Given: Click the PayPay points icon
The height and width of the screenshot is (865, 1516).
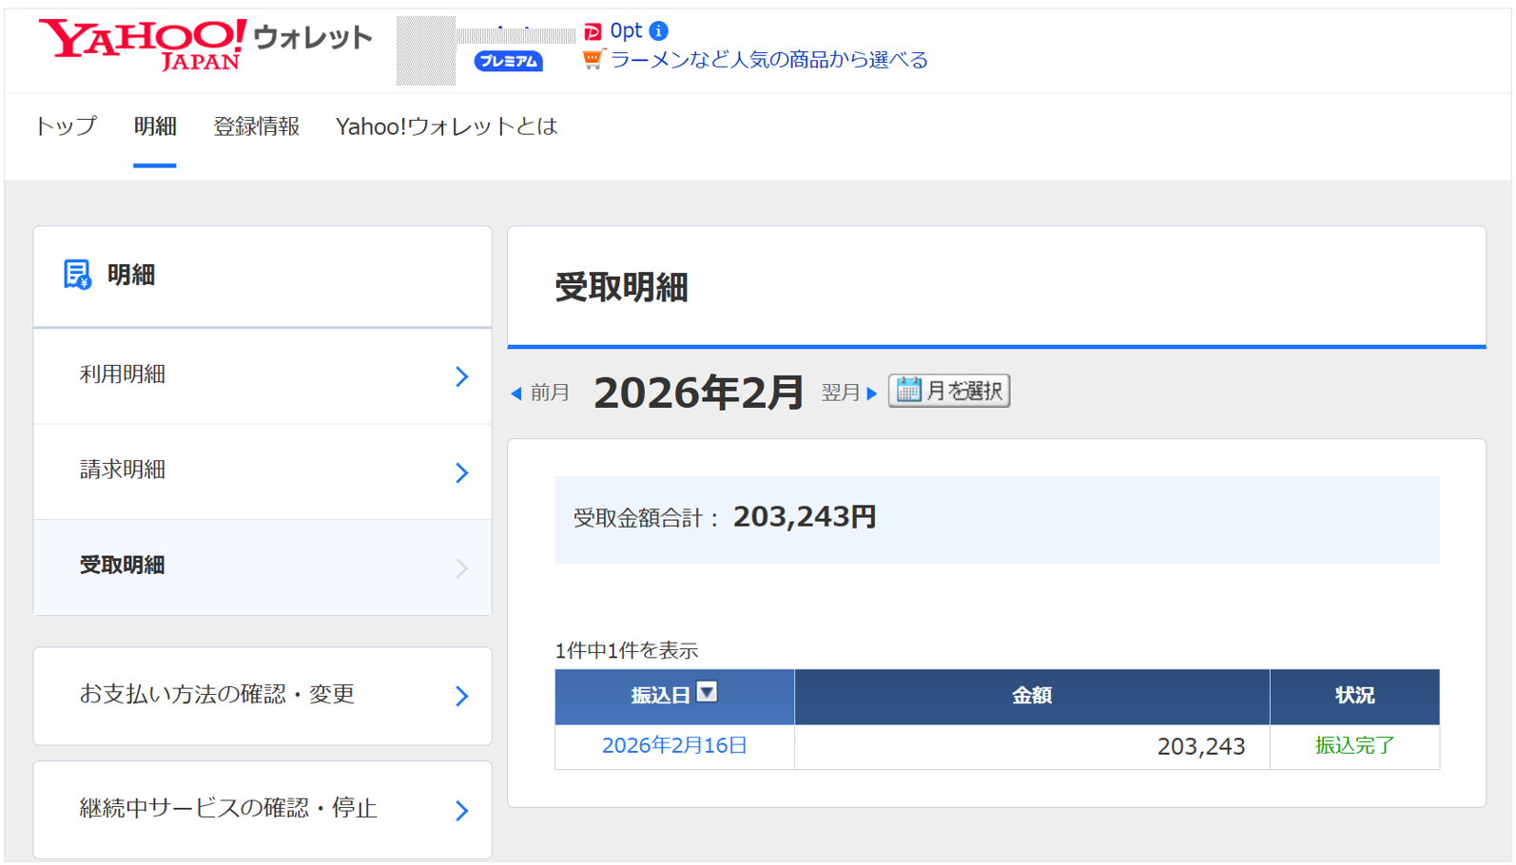Looking at the screenshot, I should click(593, 31).
